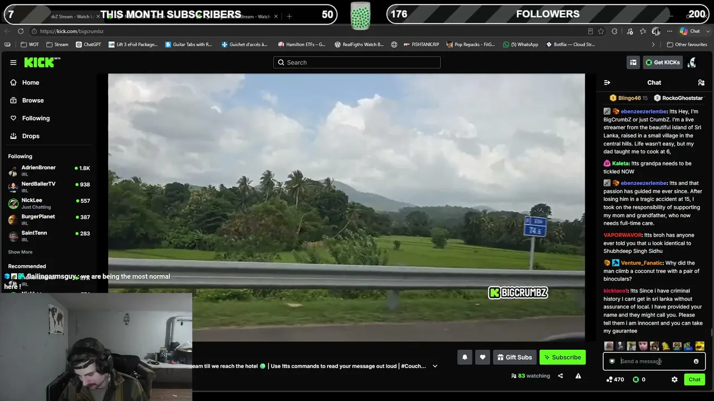714x401 pixels.
Task: Click username ebenzeezerlembe in first chat message
Action: [x=644, y=111]
